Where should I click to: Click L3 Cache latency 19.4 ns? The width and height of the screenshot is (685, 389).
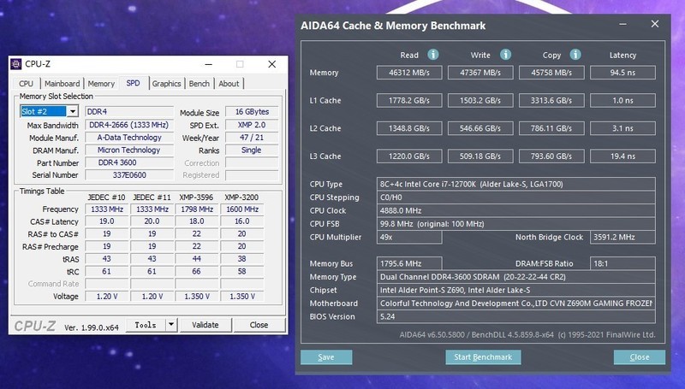click(623, 156)
